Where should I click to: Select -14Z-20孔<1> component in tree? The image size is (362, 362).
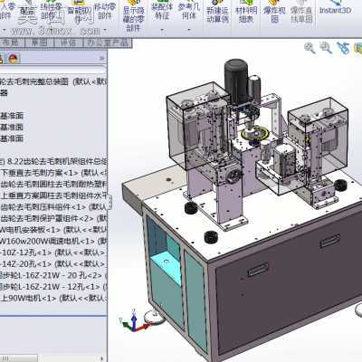tap(53, 263)
